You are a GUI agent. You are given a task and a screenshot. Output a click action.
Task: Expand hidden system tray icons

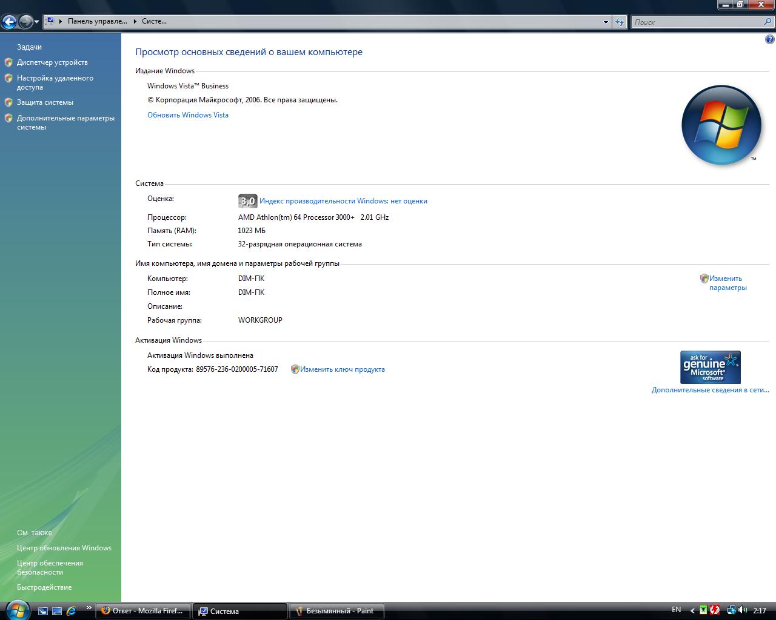click(692, 611)
